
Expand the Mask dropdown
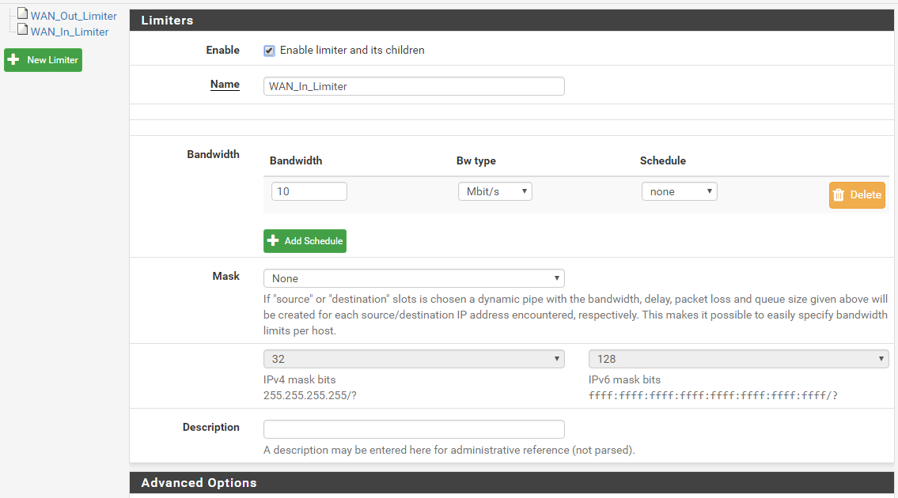[413, 278]
